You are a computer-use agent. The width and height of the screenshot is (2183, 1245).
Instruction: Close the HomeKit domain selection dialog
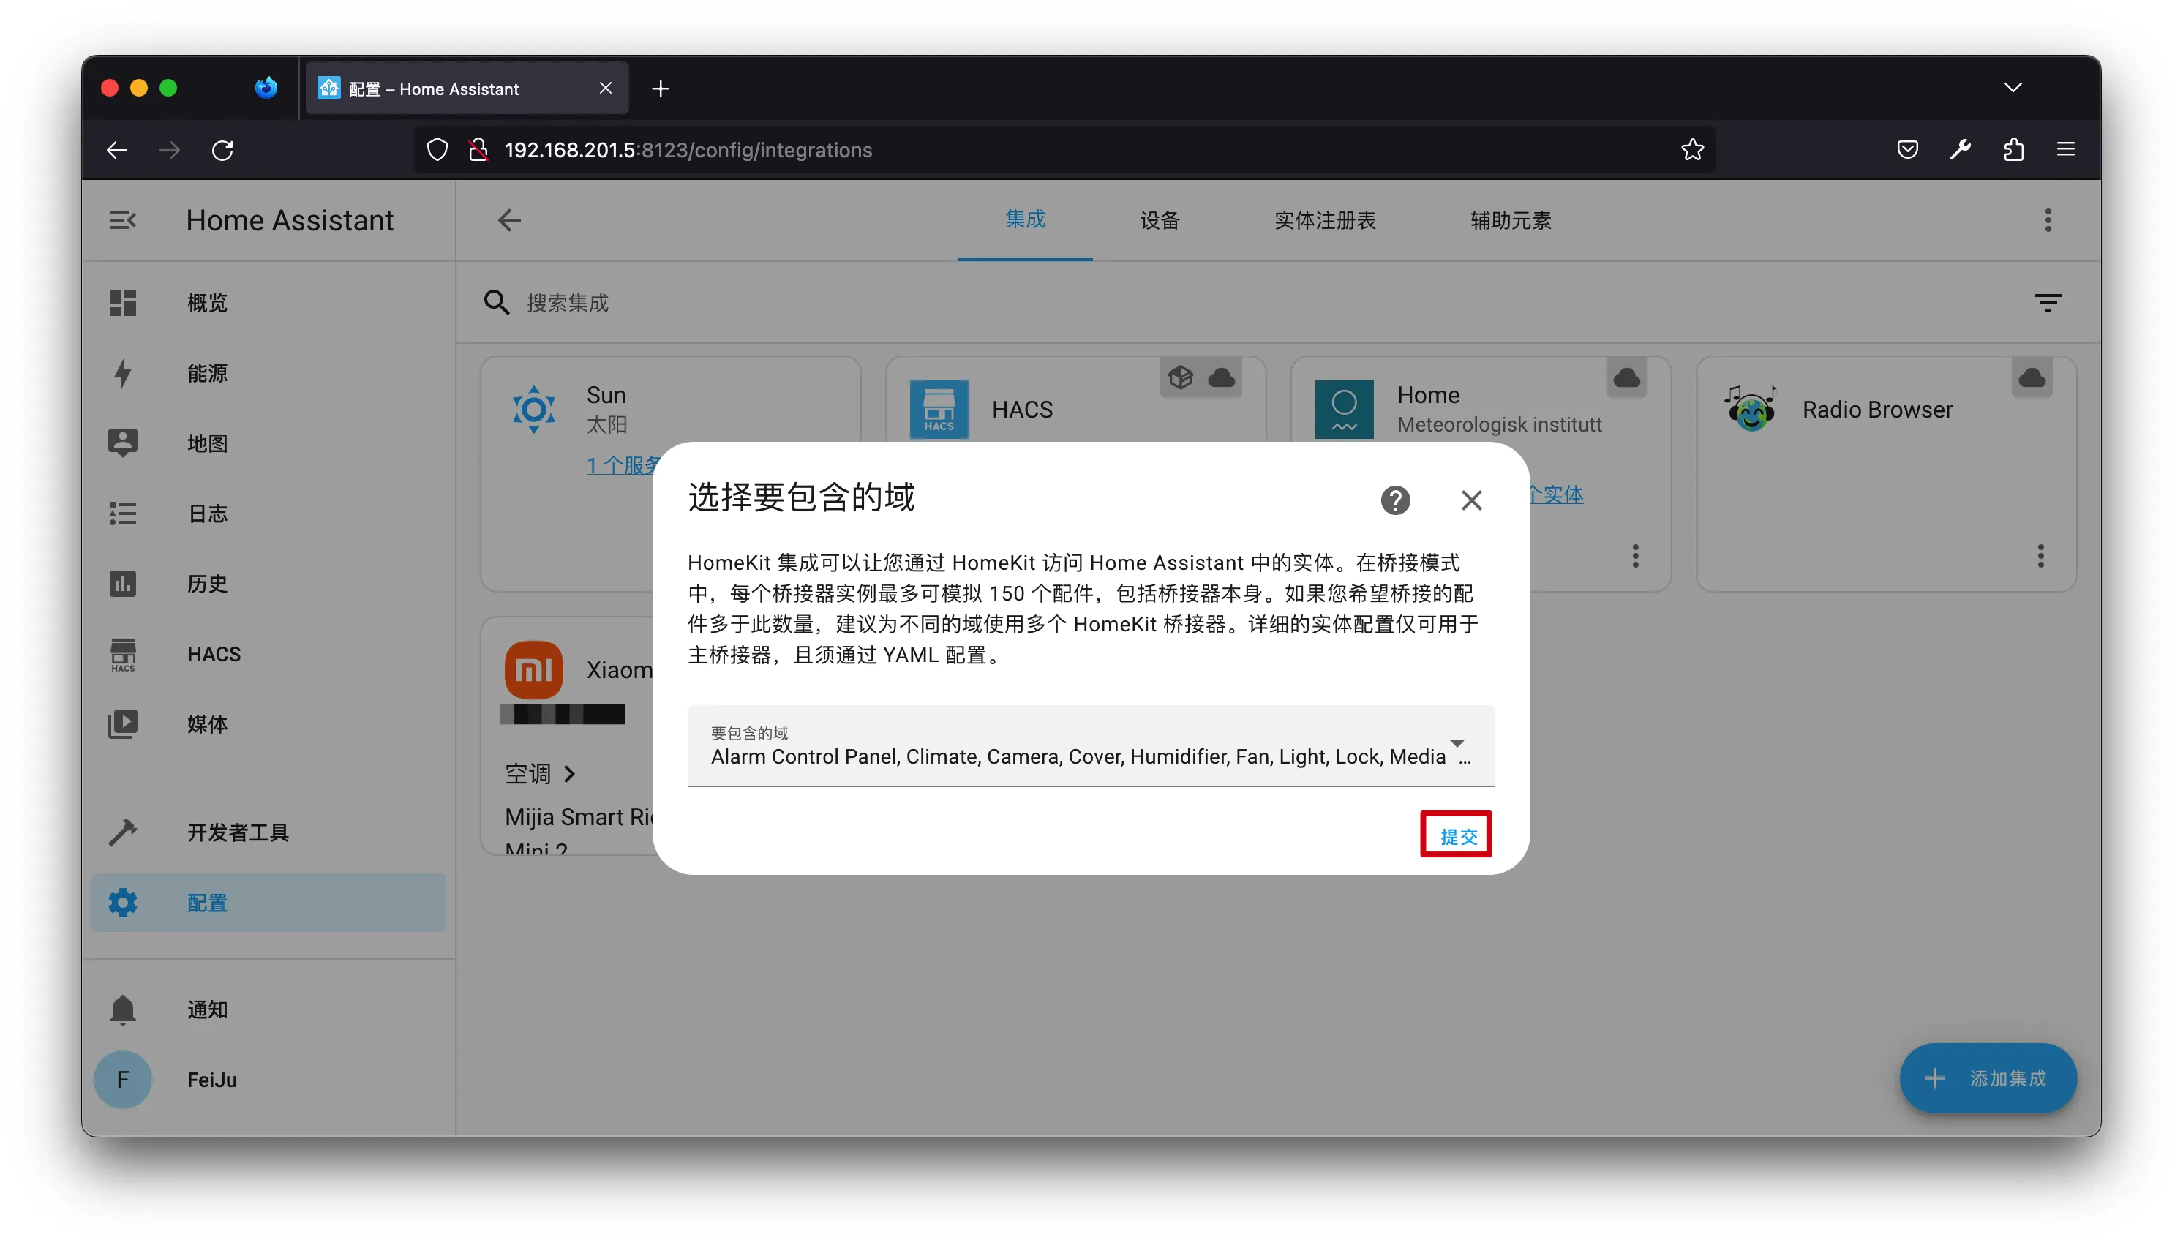1470,500
